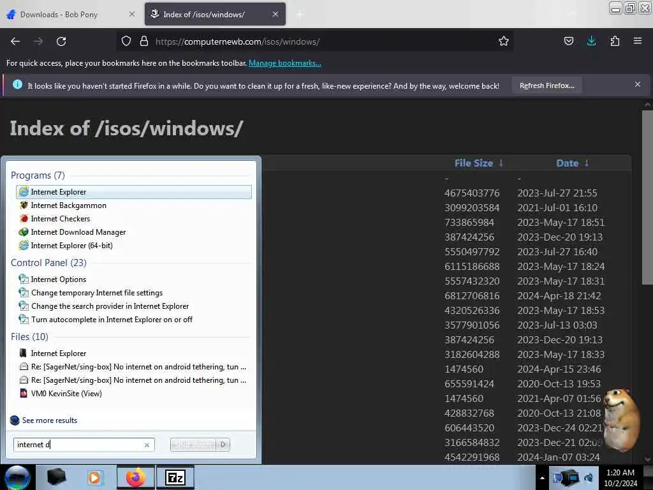Show hidden tray icons arrow
This screenshot has width=653, height=490.
(x=542, y=479)
